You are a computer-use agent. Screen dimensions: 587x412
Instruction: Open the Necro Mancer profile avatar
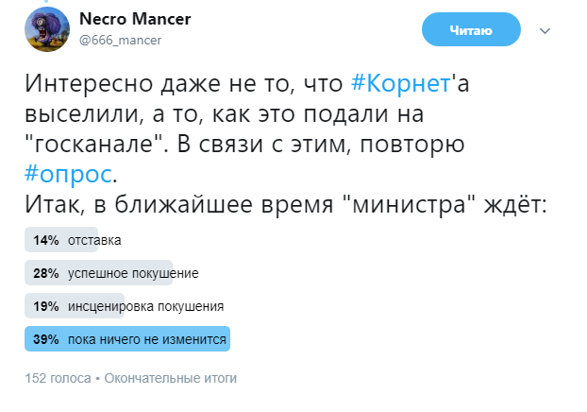click(46, 30)
